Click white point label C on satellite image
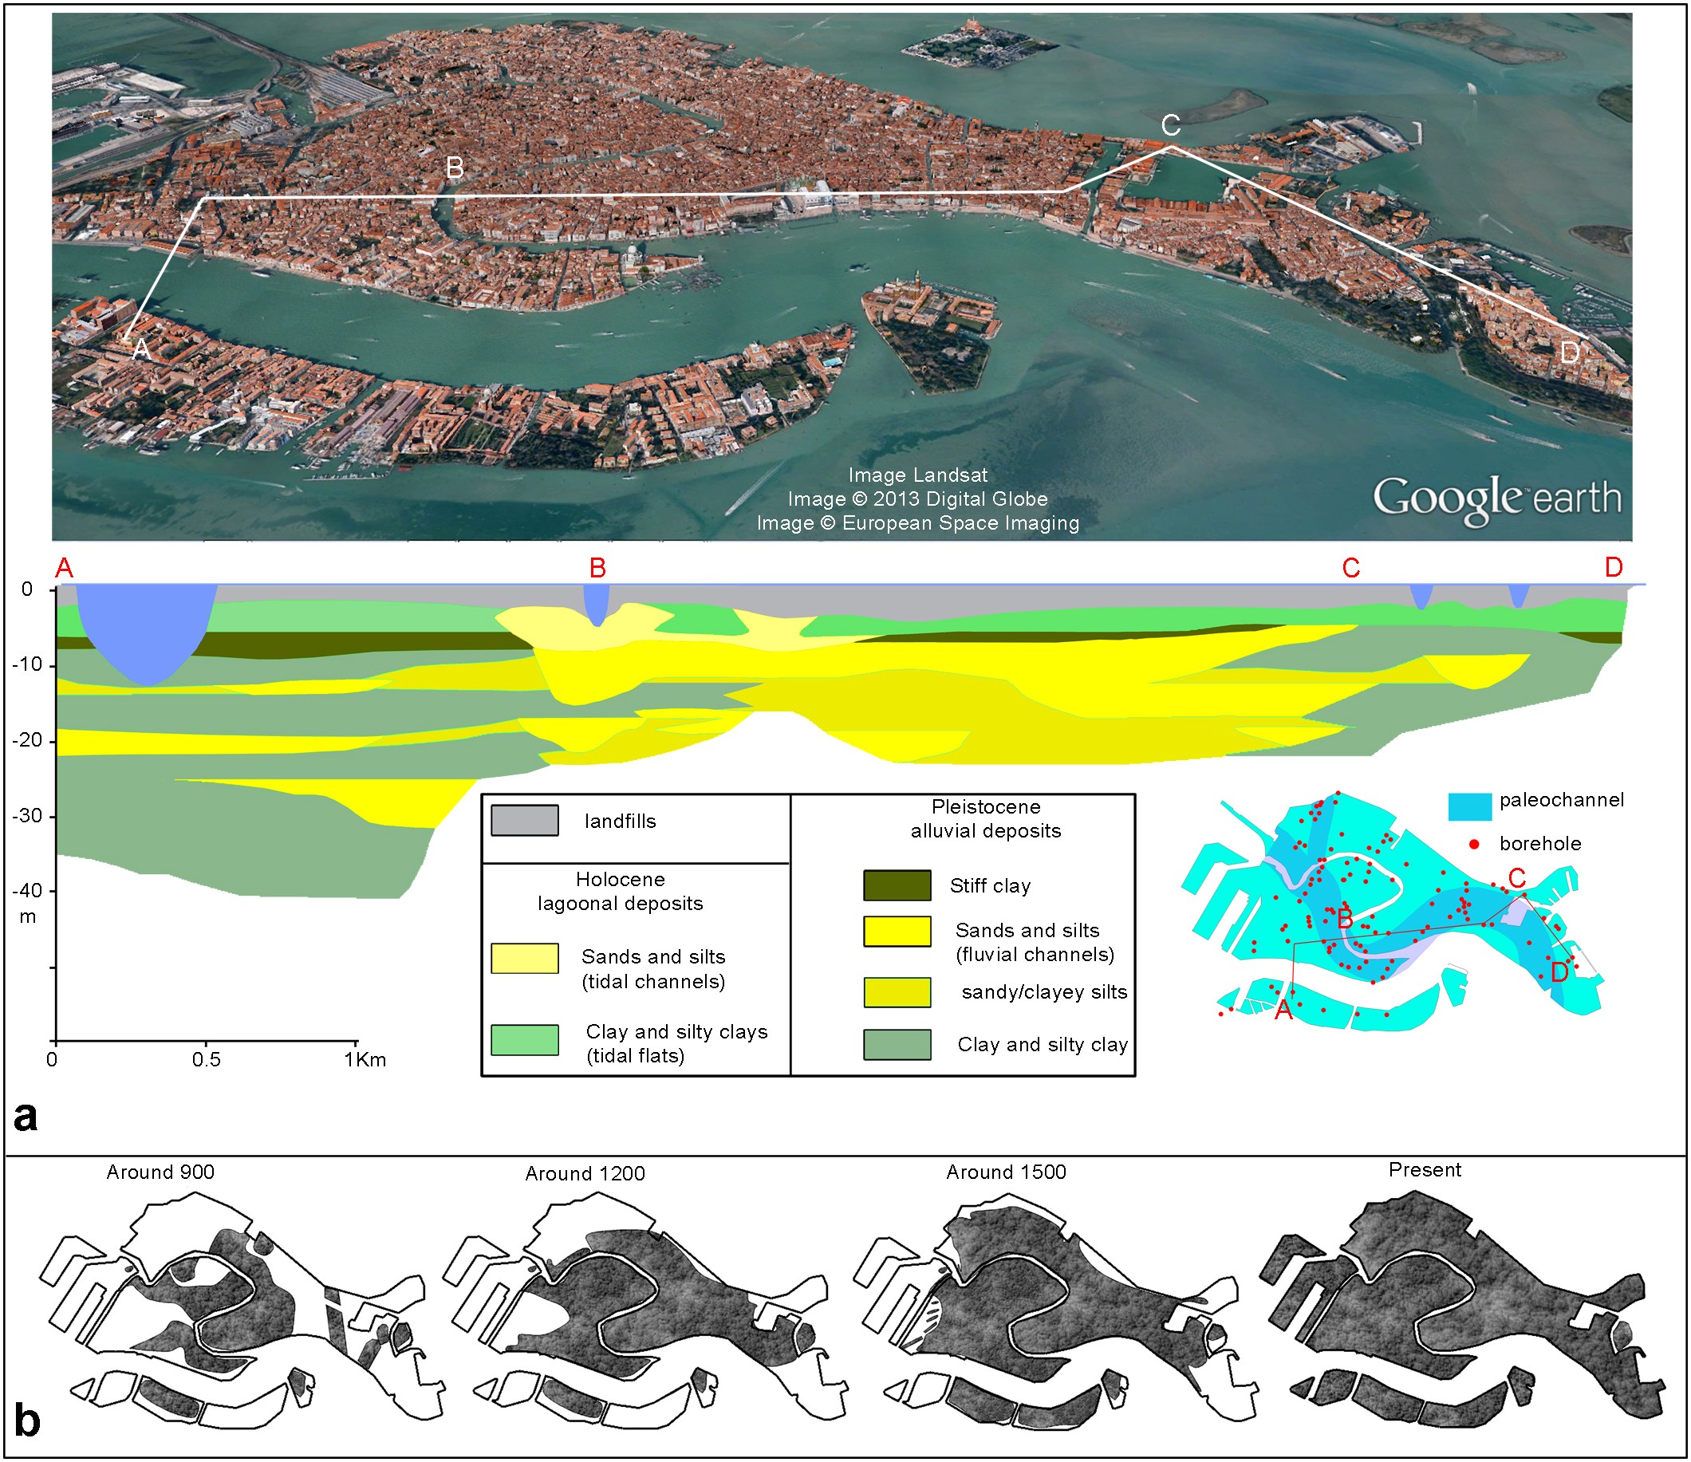1691x1462 pixels. [1170, 126]
